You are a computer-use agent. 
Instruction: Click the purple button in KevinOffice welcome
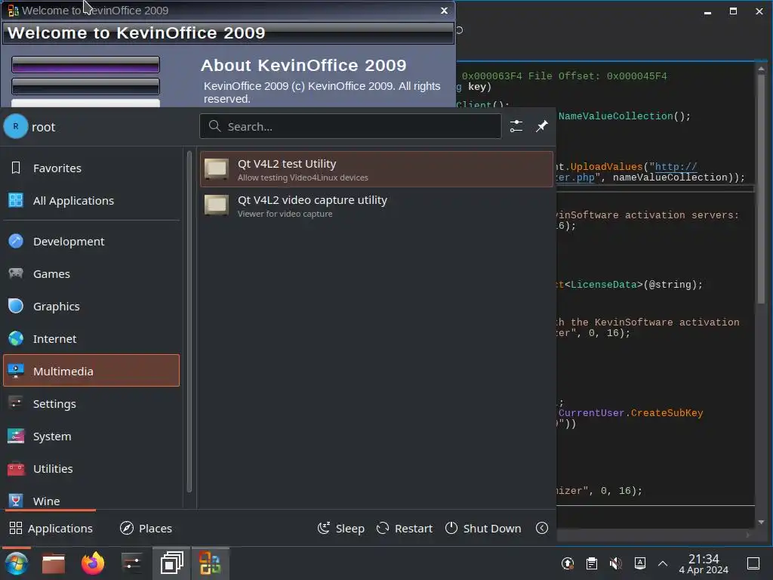tap(85, 65)
